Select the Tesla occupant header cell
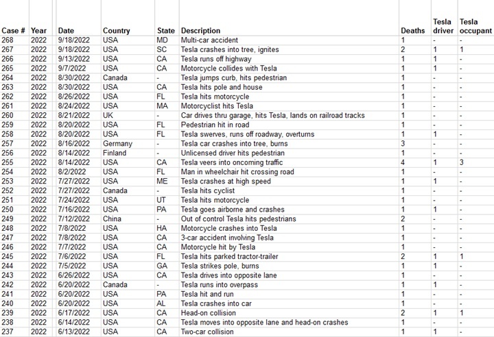 click(x=475, y=26)
